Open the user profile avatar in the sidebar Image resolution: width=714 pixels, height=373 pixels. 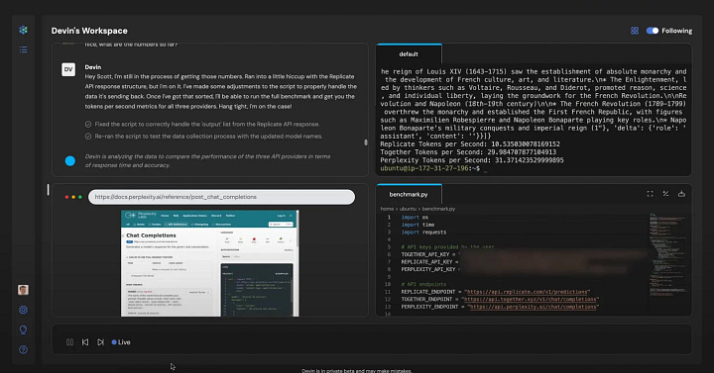tap(23, 290)
